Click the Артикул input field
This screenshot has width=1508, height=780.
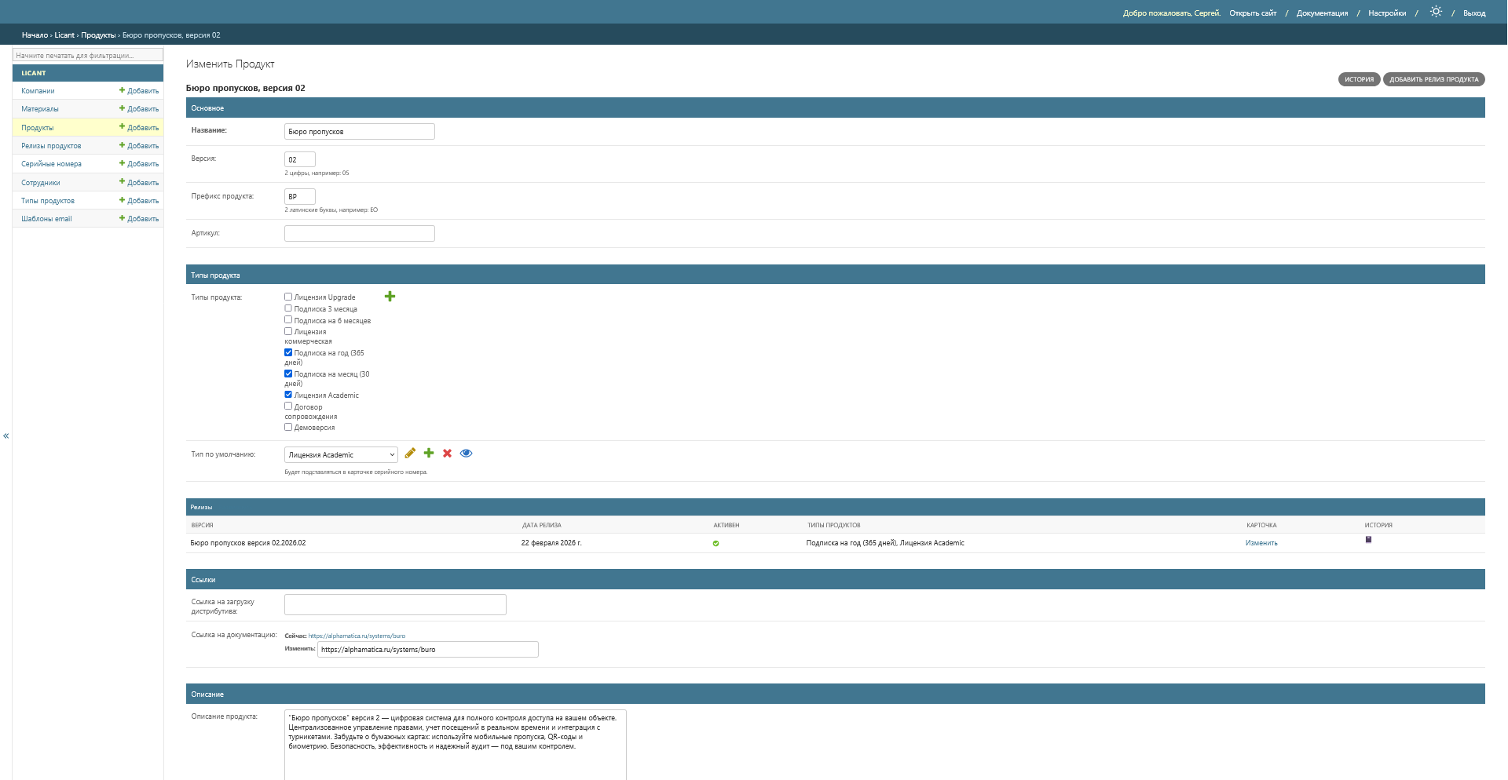pos(359,234)
